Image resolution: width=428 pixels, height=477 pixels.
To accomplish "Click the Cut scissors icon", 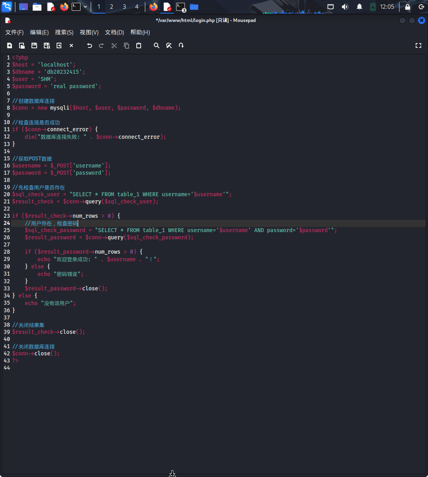I will point(114,45).
